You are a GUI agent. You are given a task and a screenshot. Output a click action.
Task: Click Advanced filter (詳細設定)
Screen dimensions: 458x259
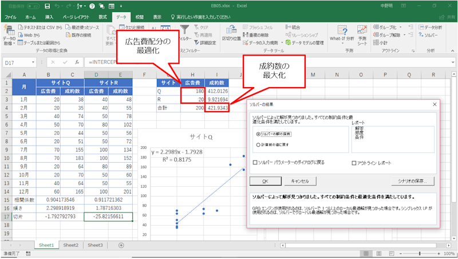pos(205,42)
